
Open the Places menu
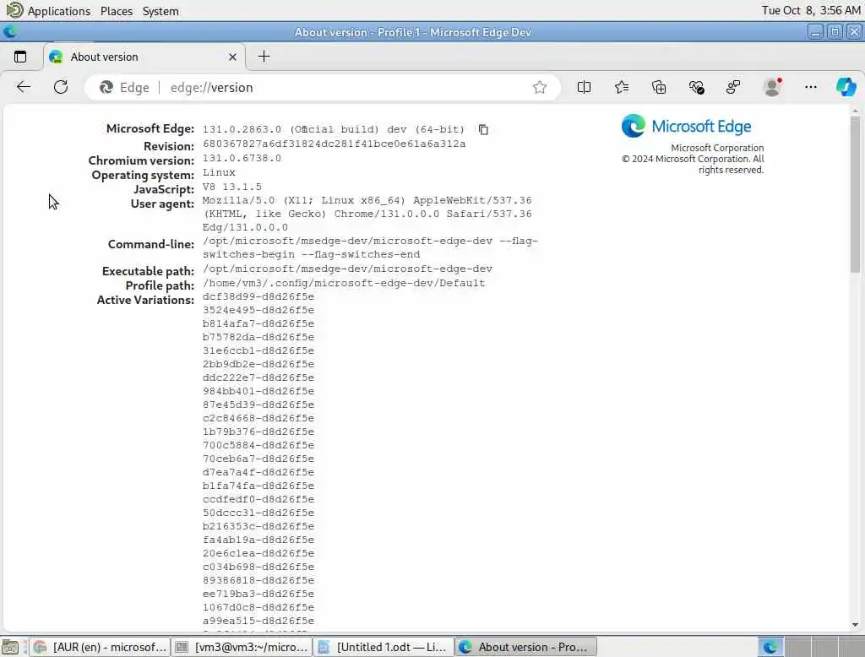[117, 11]
